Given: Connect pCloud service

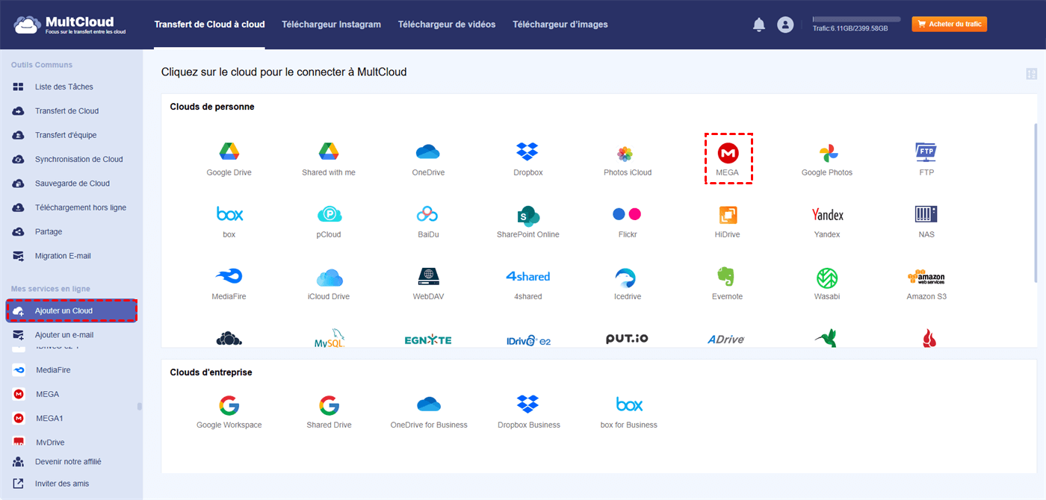Looking at the screenshot, I should point(329,222).
